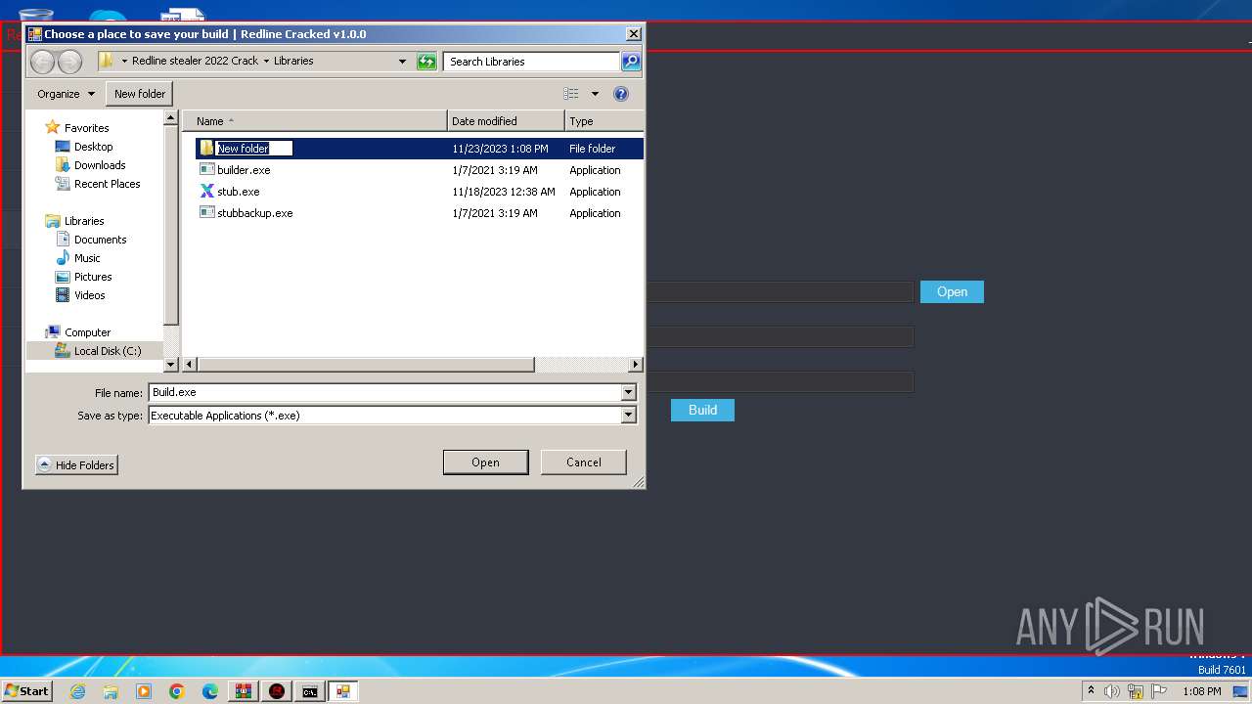Open Windows Explorer from the taskbar
This screenshot has width=1252, height=704.
point(111,691)
